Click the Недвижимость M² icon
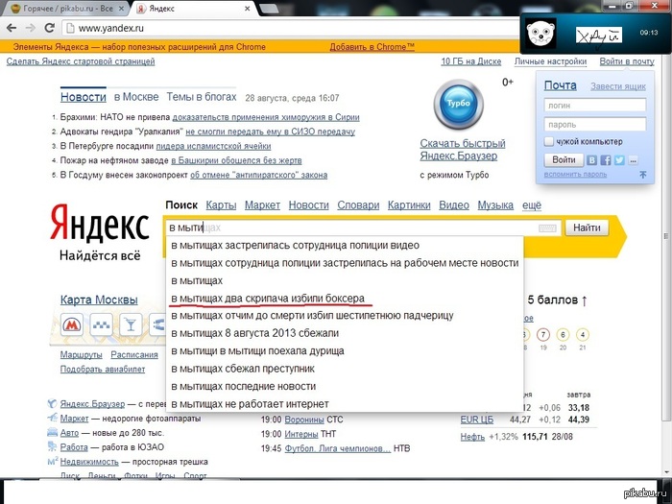 pos(52,462)
